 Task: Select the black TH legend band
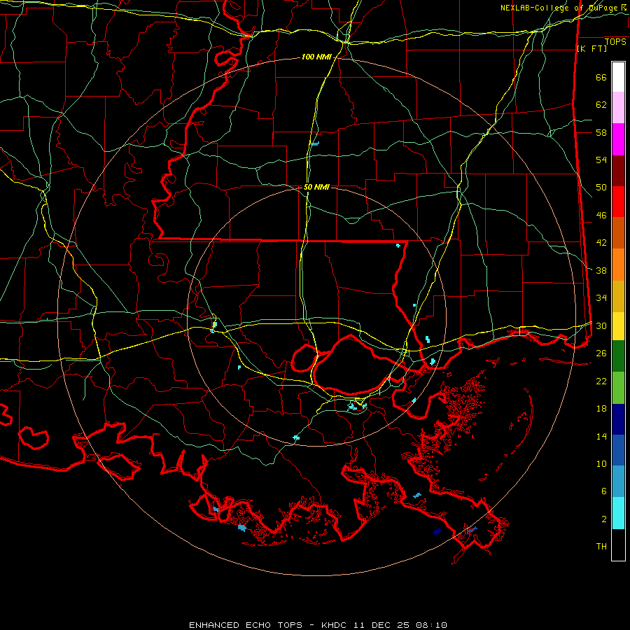coord(618,545)
